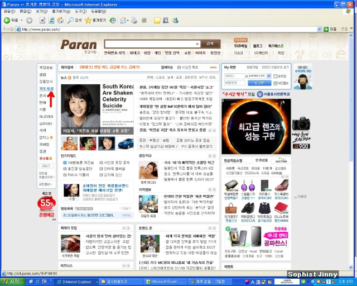The height and width of the screenshot is (286, 357).
Task: Open the Back button history dropdown arrow
Action: 22,21
